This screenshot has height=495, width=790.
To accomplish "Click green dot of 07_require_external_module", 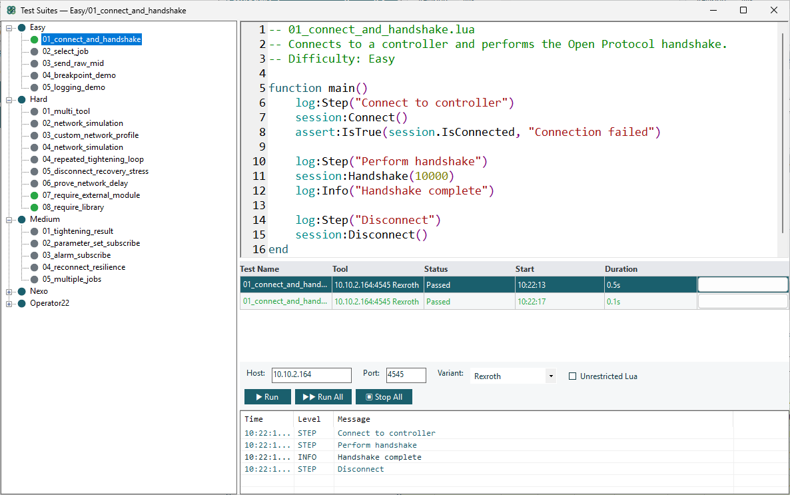I will point(34,196).
